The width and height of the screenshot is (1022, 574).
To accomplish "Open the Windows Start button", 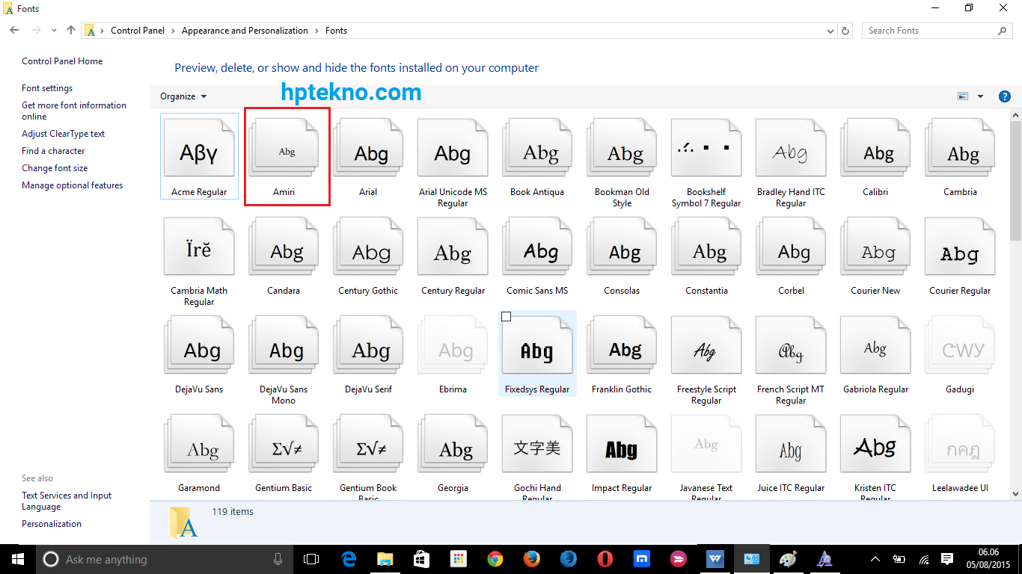I will (17, 559).
